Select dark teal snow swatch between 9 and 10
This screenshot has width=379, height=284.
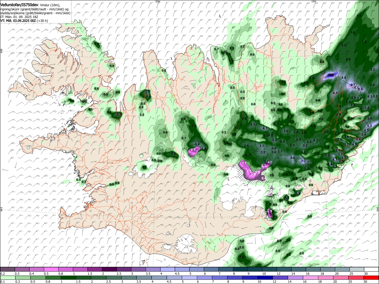click(x=254, y=270)
